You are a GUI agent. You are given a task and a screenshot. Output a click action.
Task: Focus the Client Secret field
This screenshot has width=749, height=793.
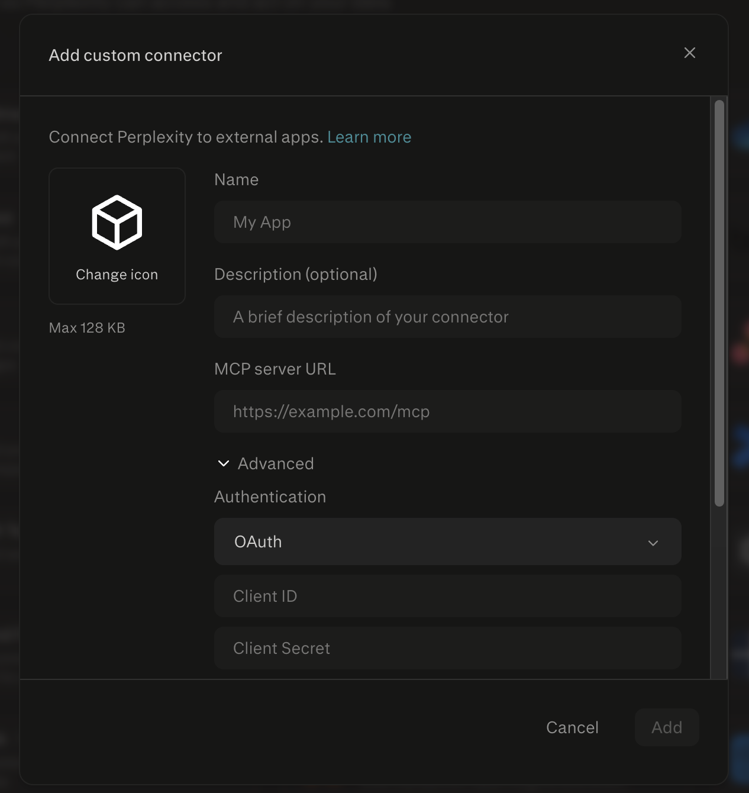pos(448,648)
